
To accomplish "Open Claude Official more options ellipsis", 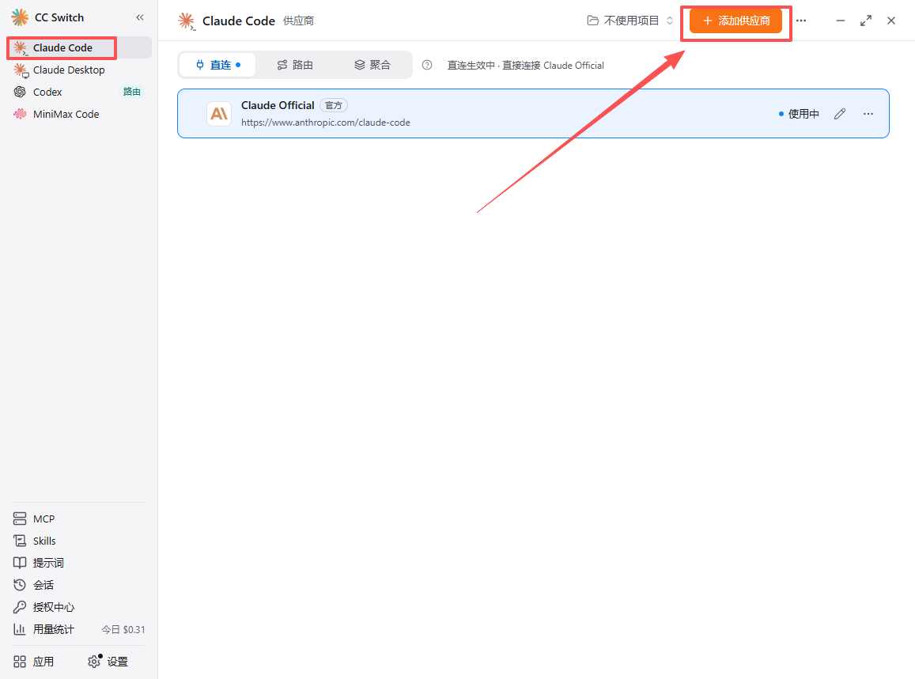I will point(868,114).
